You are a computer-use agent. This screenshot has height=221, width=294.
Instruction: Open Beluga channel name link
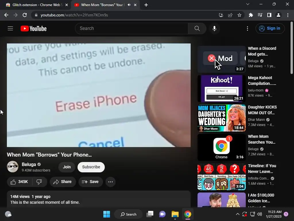click(x=29, y=164)
